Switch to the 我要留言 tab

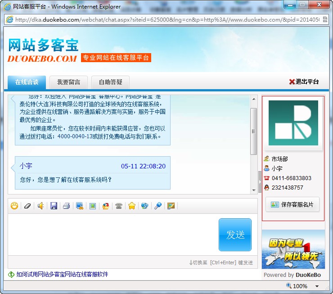tap(68, 82)
